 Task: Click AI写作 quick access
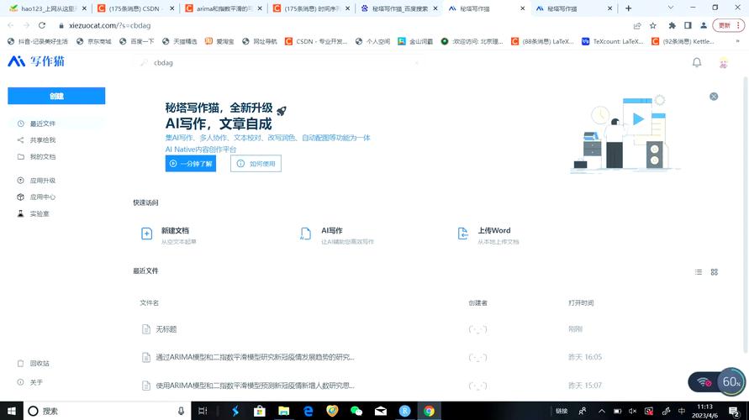pos(337,235)
